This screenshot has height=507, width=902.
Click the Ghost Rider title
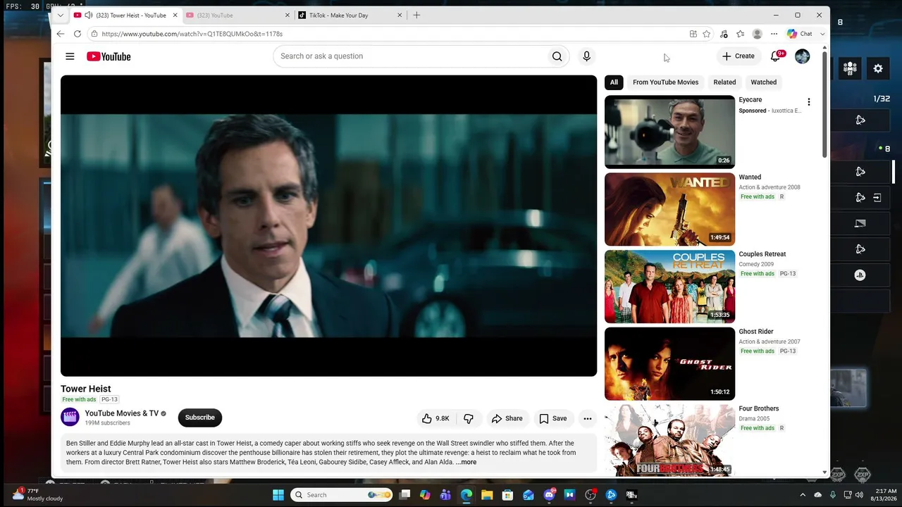(x=756, y=332)
